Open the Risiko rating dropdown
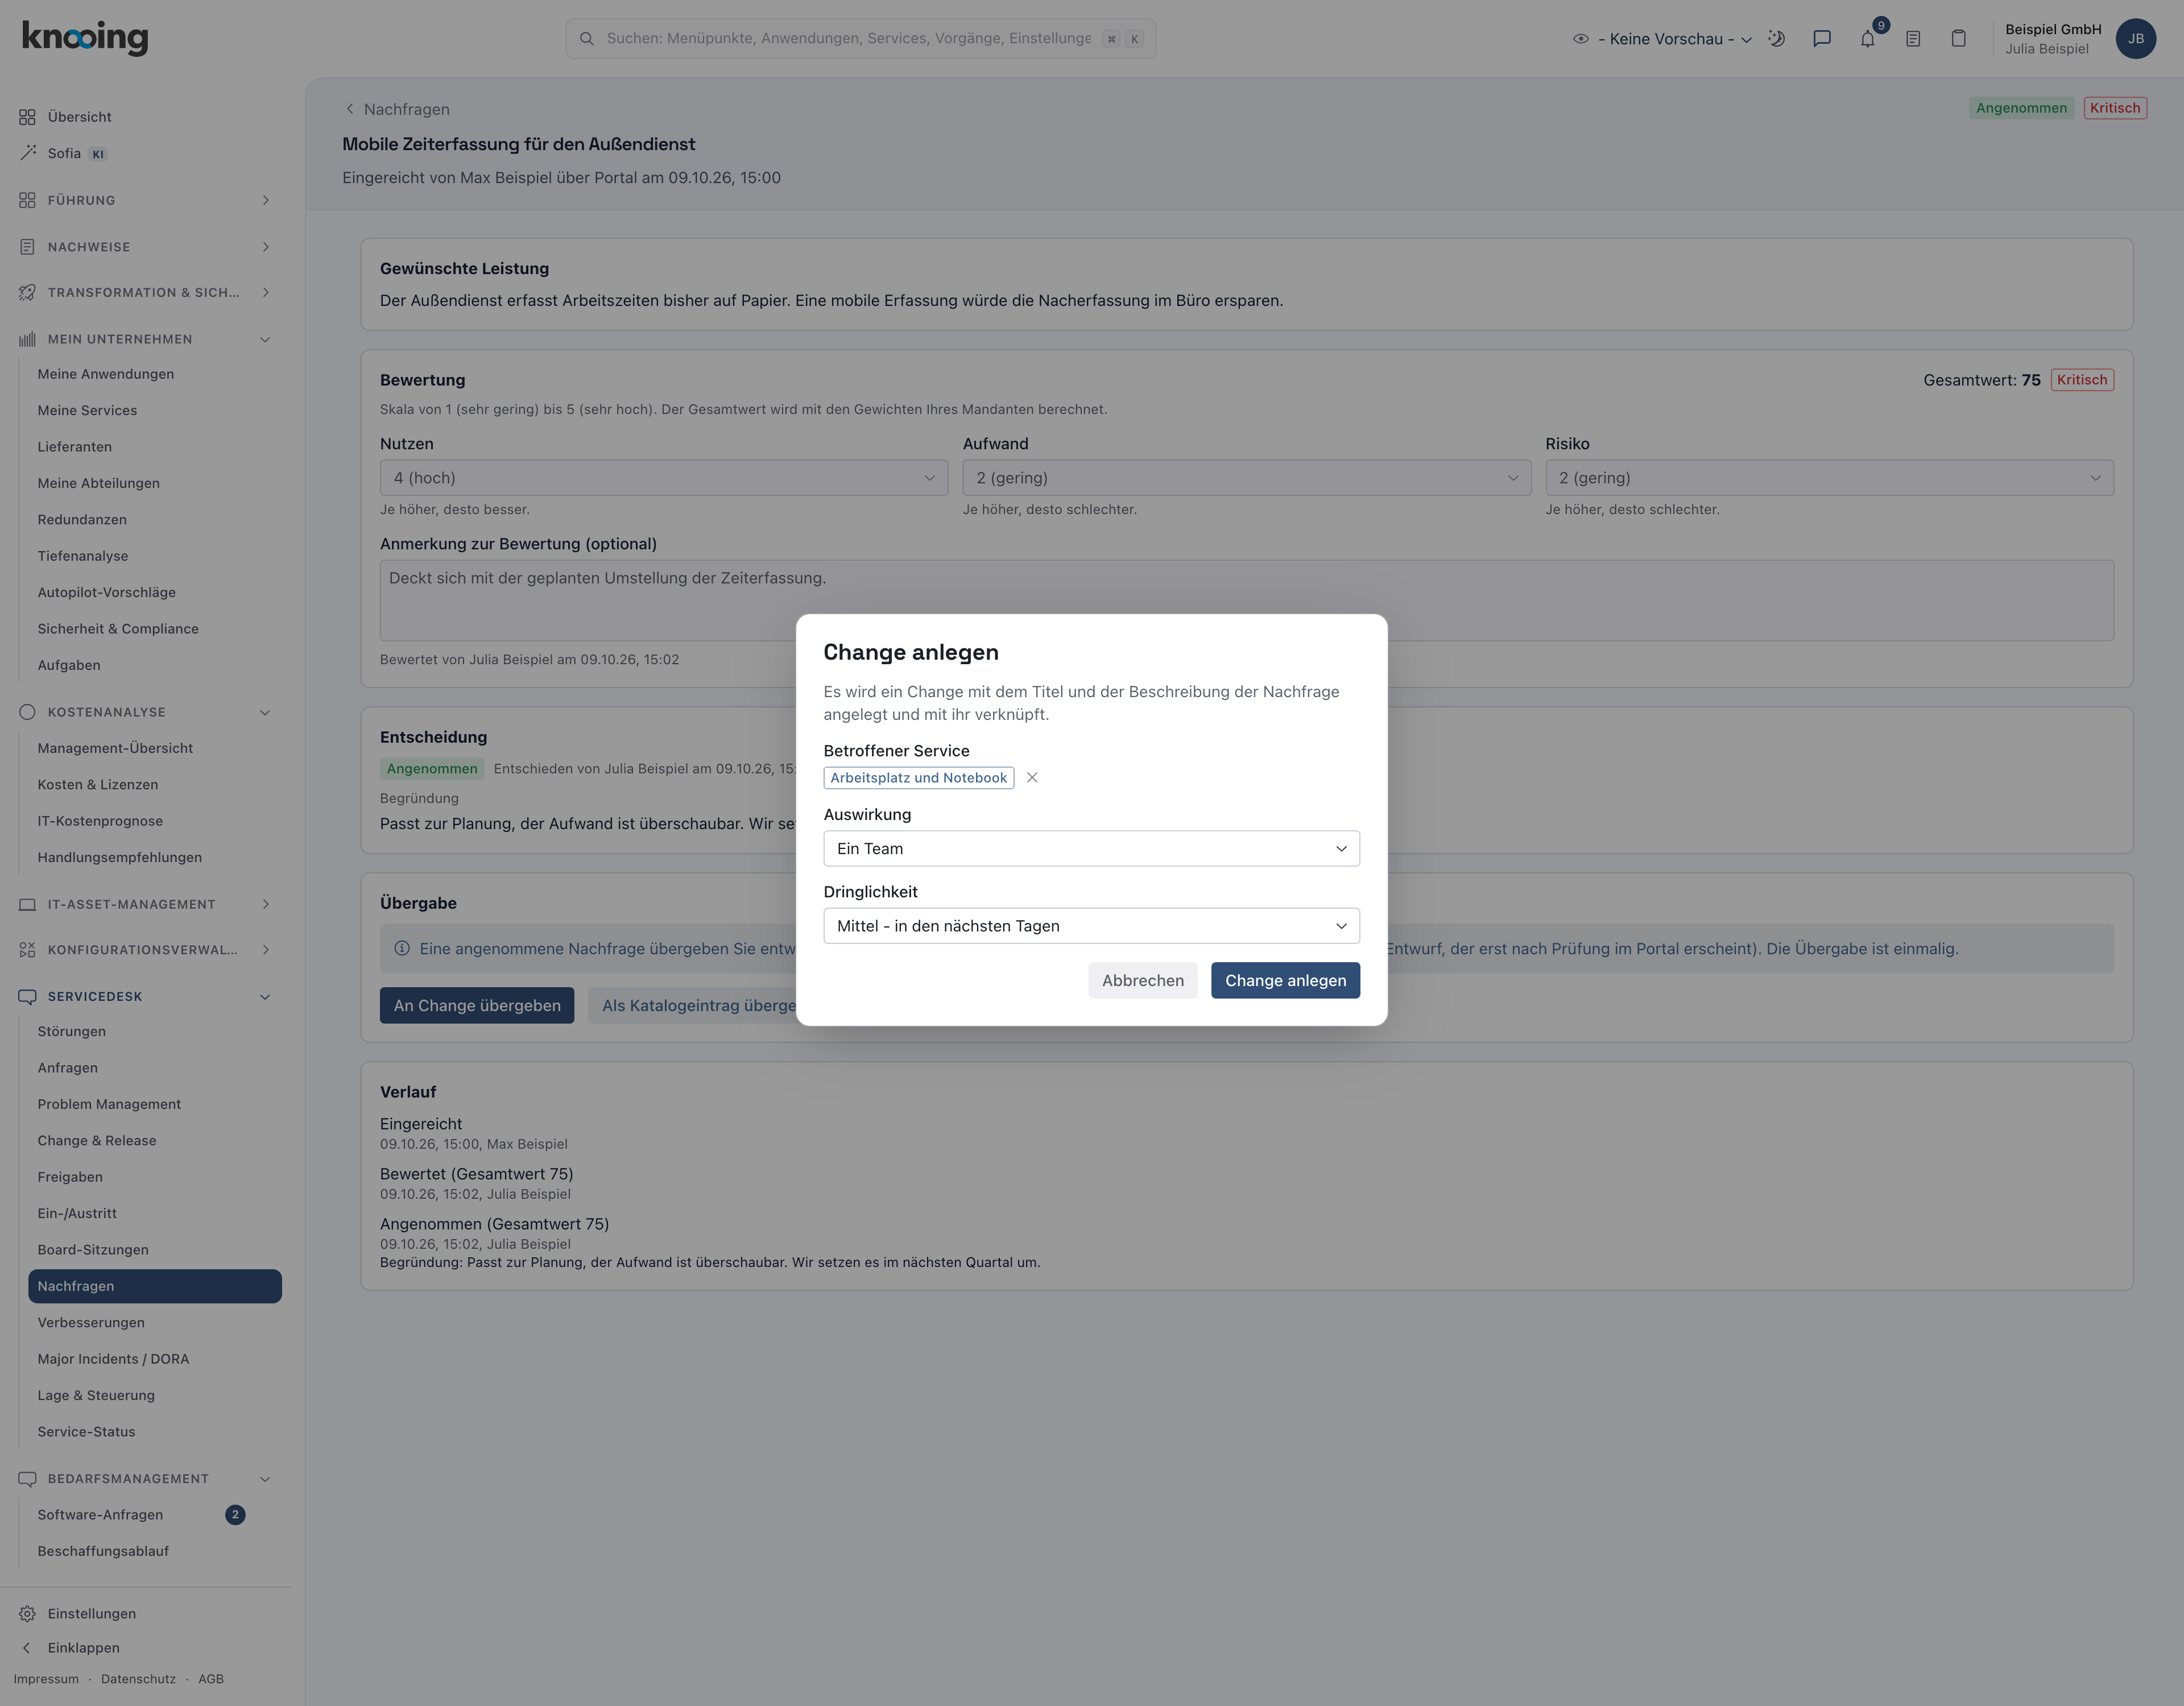 click(x=1829, y=478)
